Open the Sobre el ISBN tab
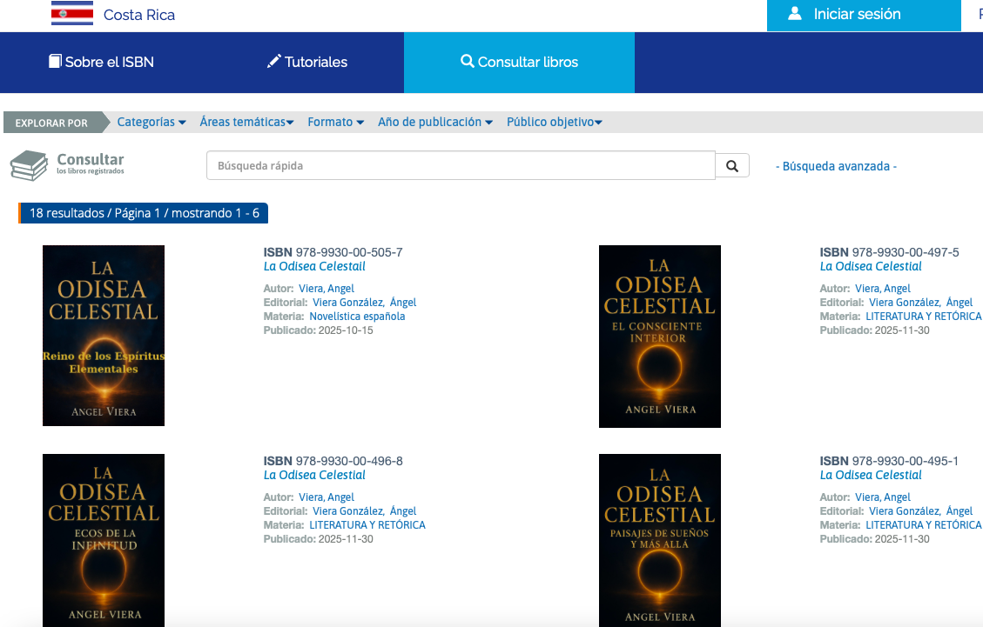 [101, 62]
